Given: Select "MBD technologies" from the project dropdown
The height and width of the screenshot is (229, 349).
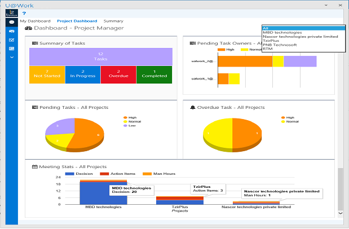Looking at the screenshot, I should 282,32.
